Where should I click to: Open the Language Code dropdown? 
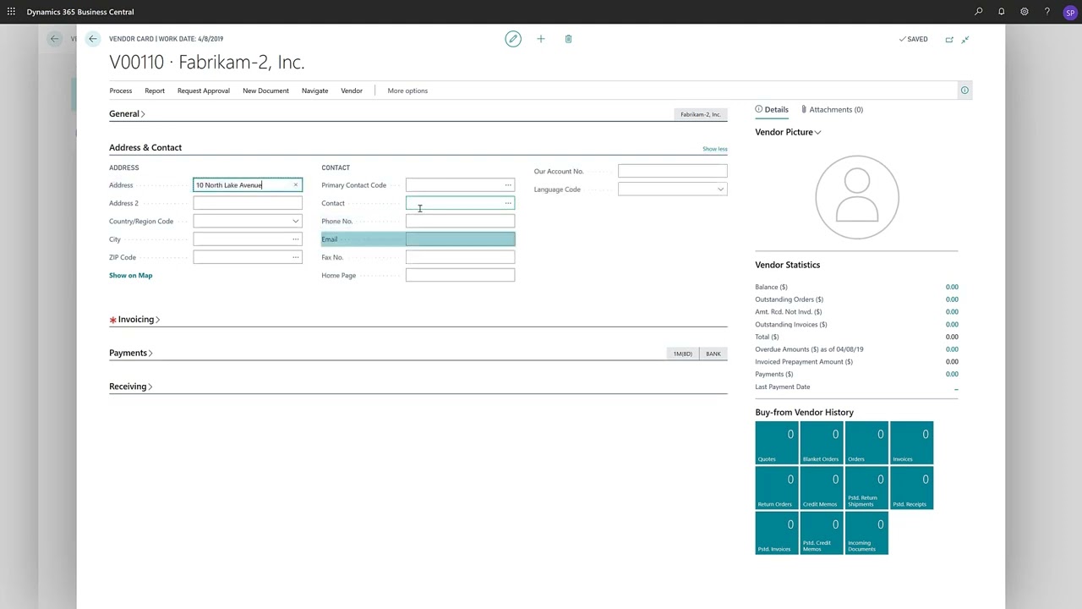tap(721, 189)
